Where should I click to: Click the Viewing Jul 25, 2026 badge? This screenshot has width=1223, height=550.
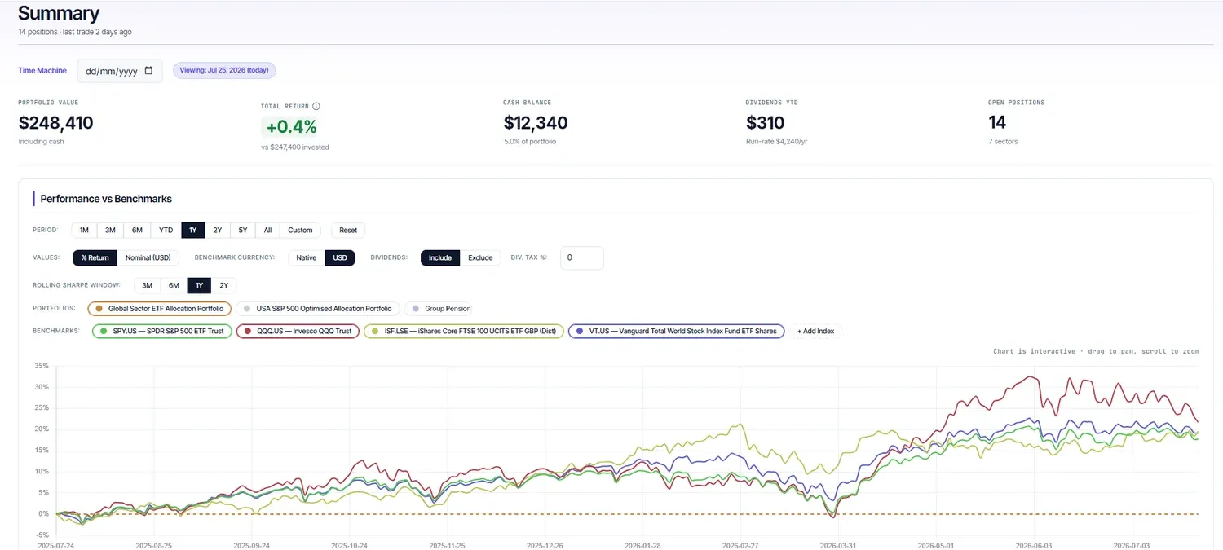click(224, 70)
